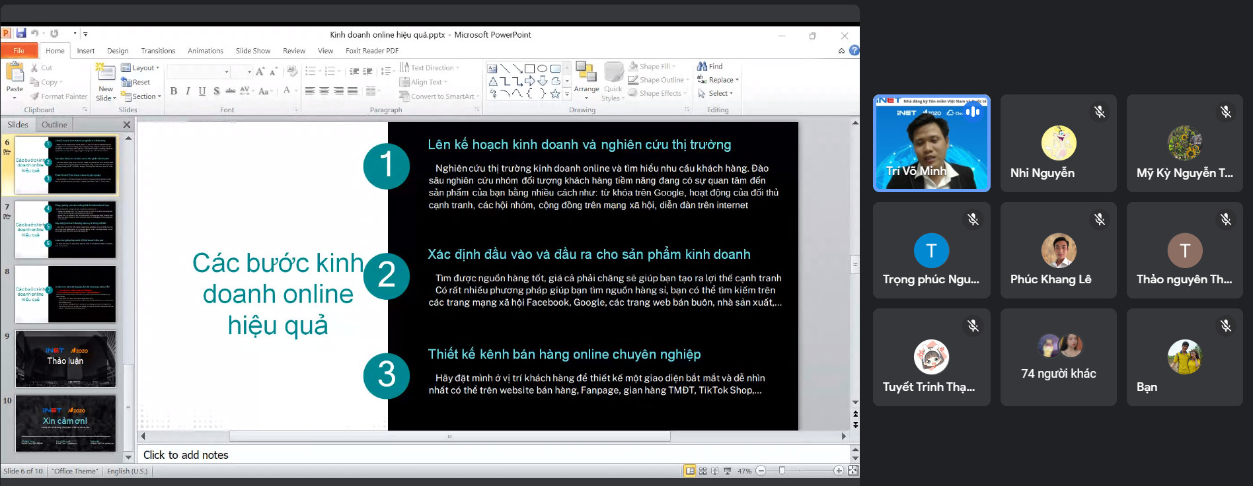Expand the Shape Effects dropdown
1253x486 pixels.
[x=657, y=94]
